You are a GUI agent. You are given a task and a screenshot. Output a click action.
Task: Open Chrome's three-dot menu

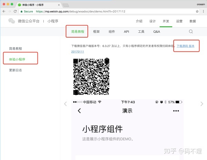(x=203, y=11)
